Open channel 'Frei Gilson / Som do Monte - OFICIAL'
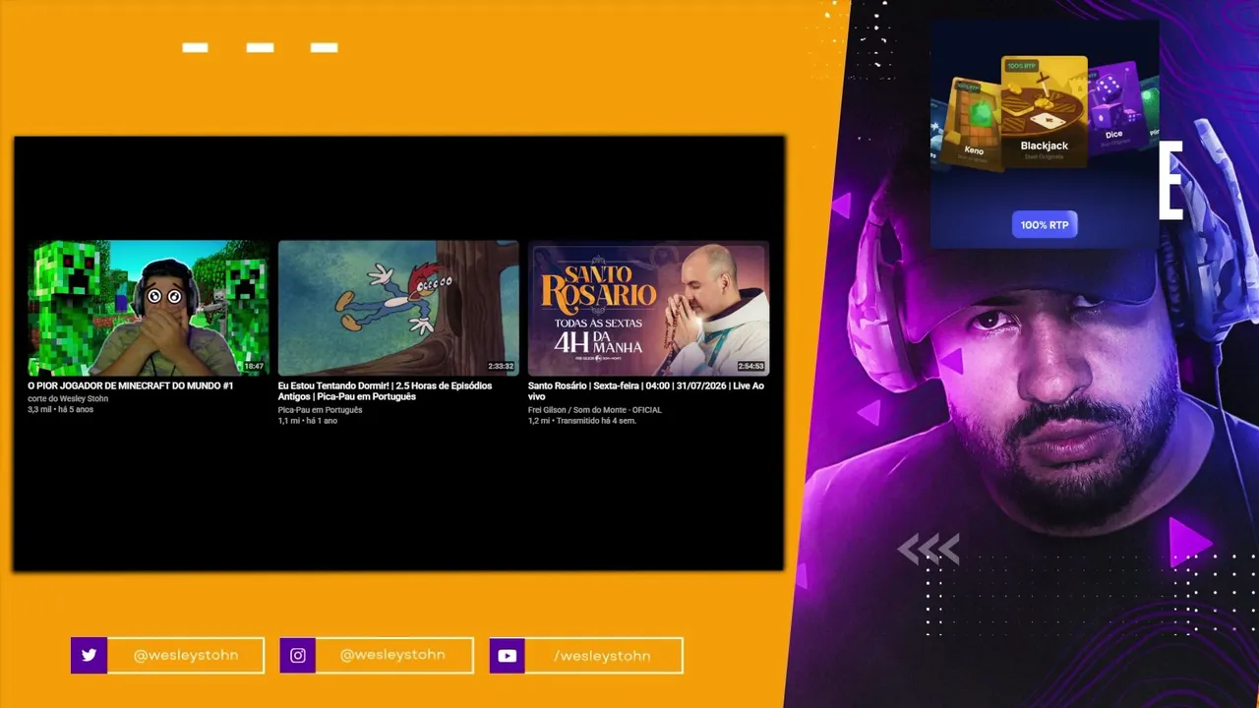This screenshot has width=1259, height=708. pyautogui.click(x=594, y=410)
